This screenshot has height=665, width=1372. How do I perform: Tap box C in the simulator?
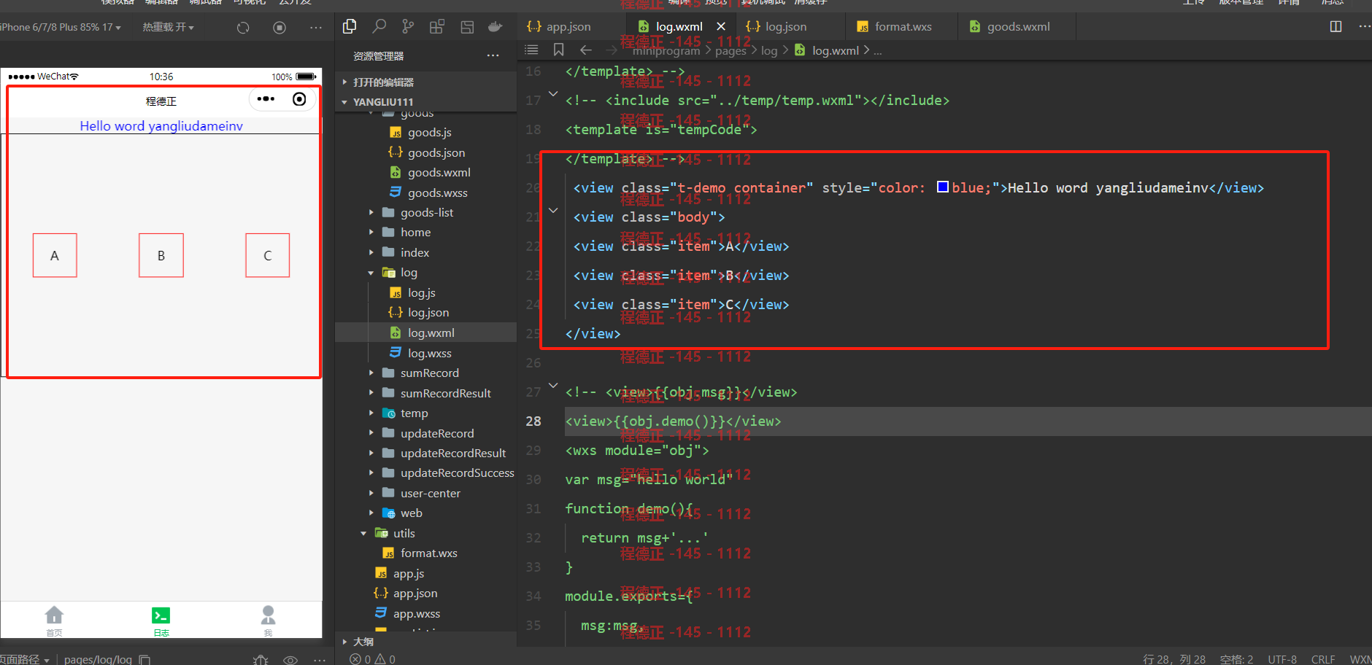point(268,255)
